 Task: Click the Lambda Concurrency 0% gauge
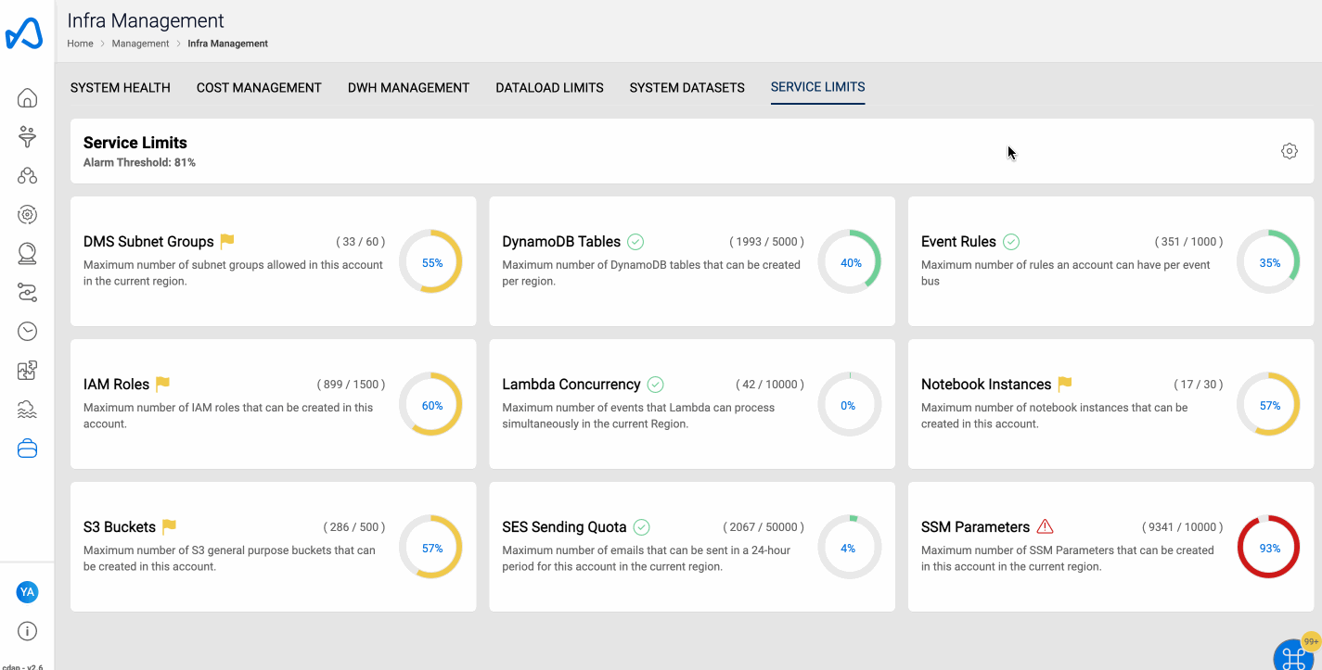coord(851,405)
